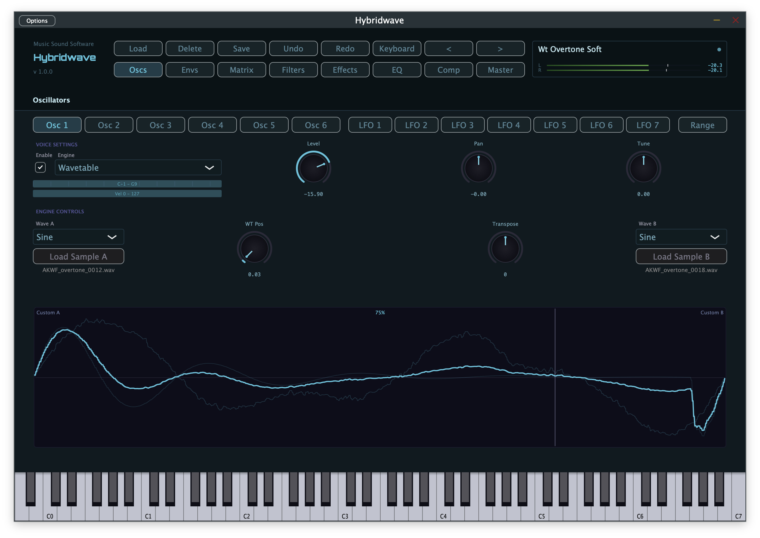Select the Osc 4 tab
760x538 pixels.
(212, 125)
